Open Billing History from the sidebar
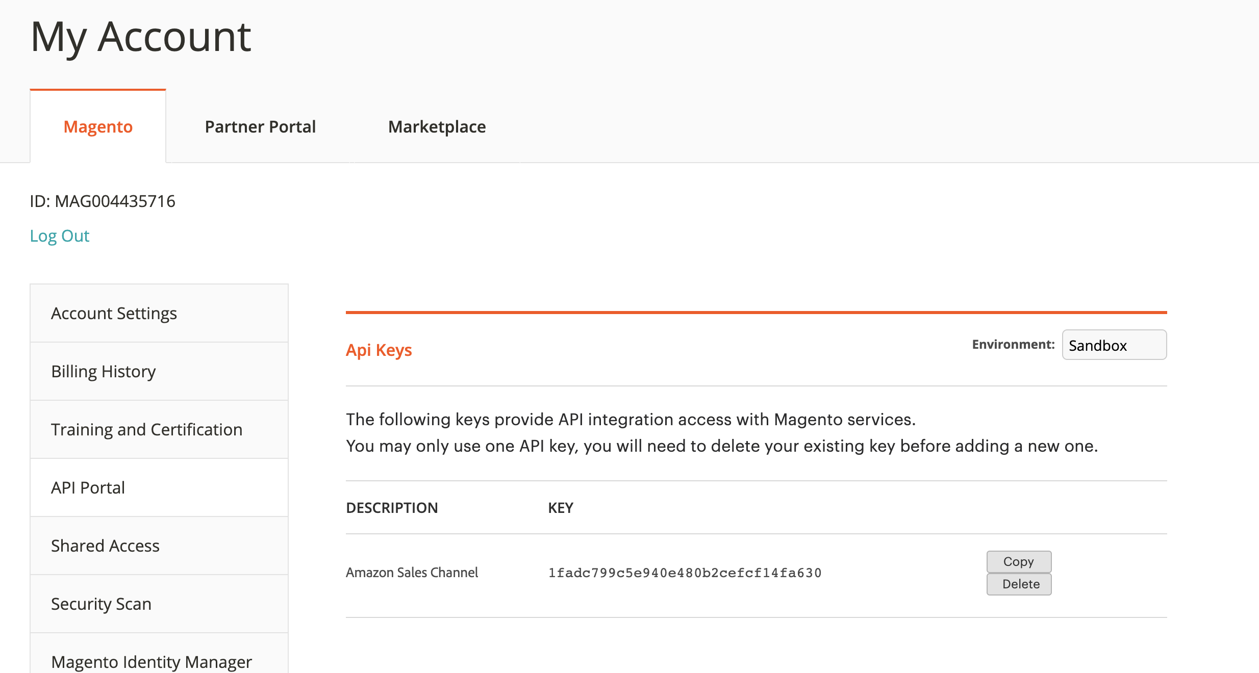This screenshot has height=673, width=1259. click(103, 371)
